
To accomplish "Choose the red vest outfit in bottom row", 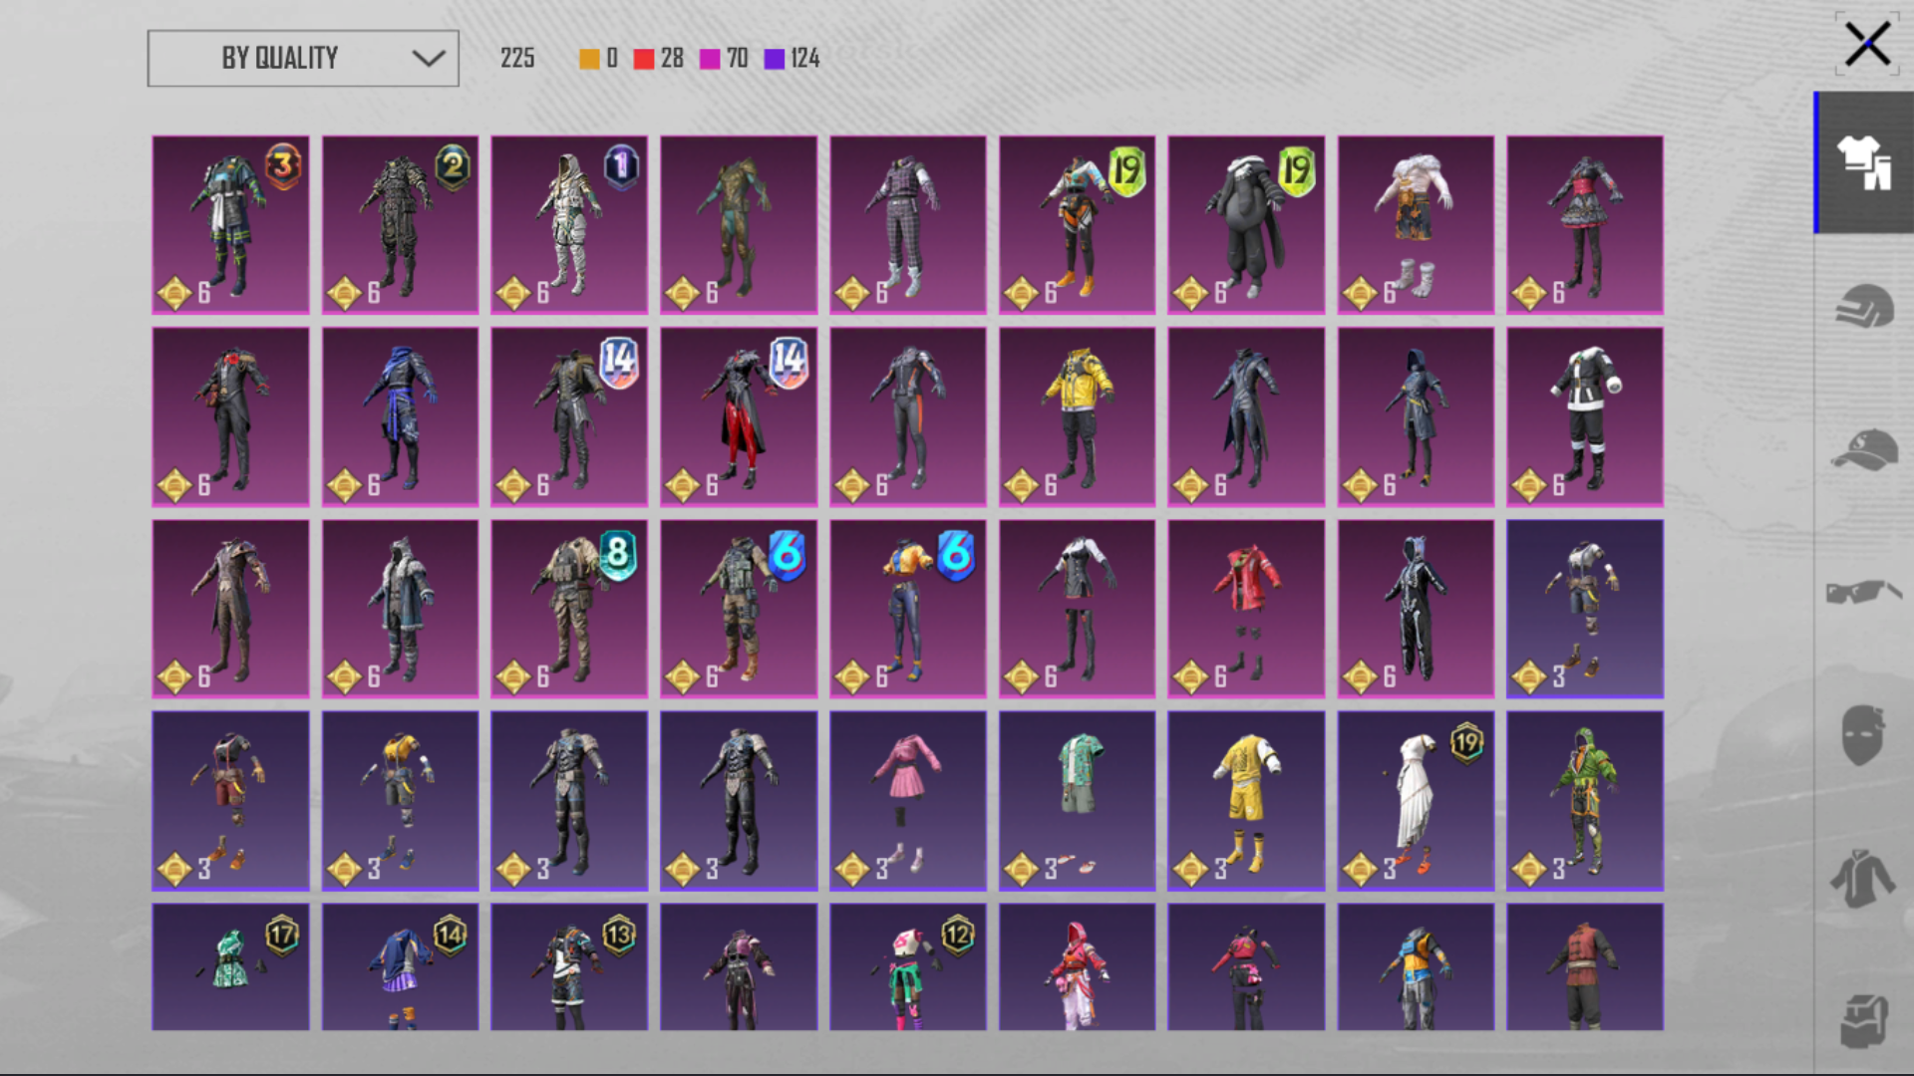I will (1585, 966).
